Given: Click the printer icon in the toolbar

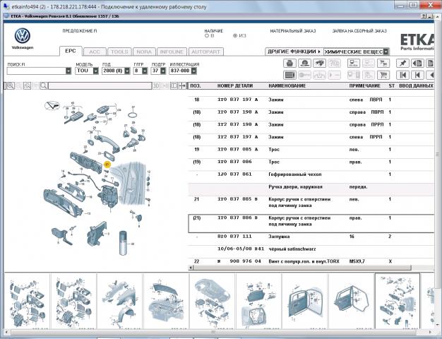Looking at the screenshot, I should click(289, 63).
